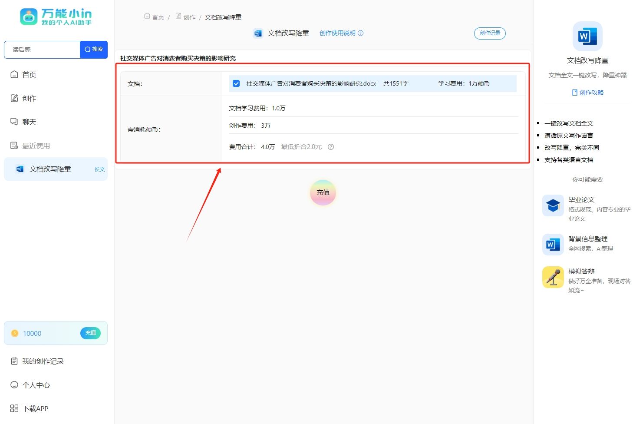Click the pencil icon beside sidebar 创作
Viewport: 633px width, 424px height.
14,98
